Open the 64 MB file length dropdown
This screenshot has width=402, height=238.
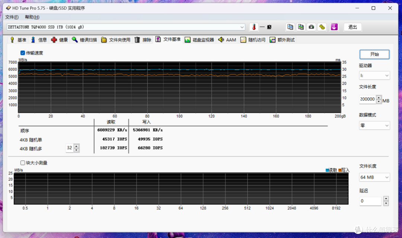(x=374, y=177)
